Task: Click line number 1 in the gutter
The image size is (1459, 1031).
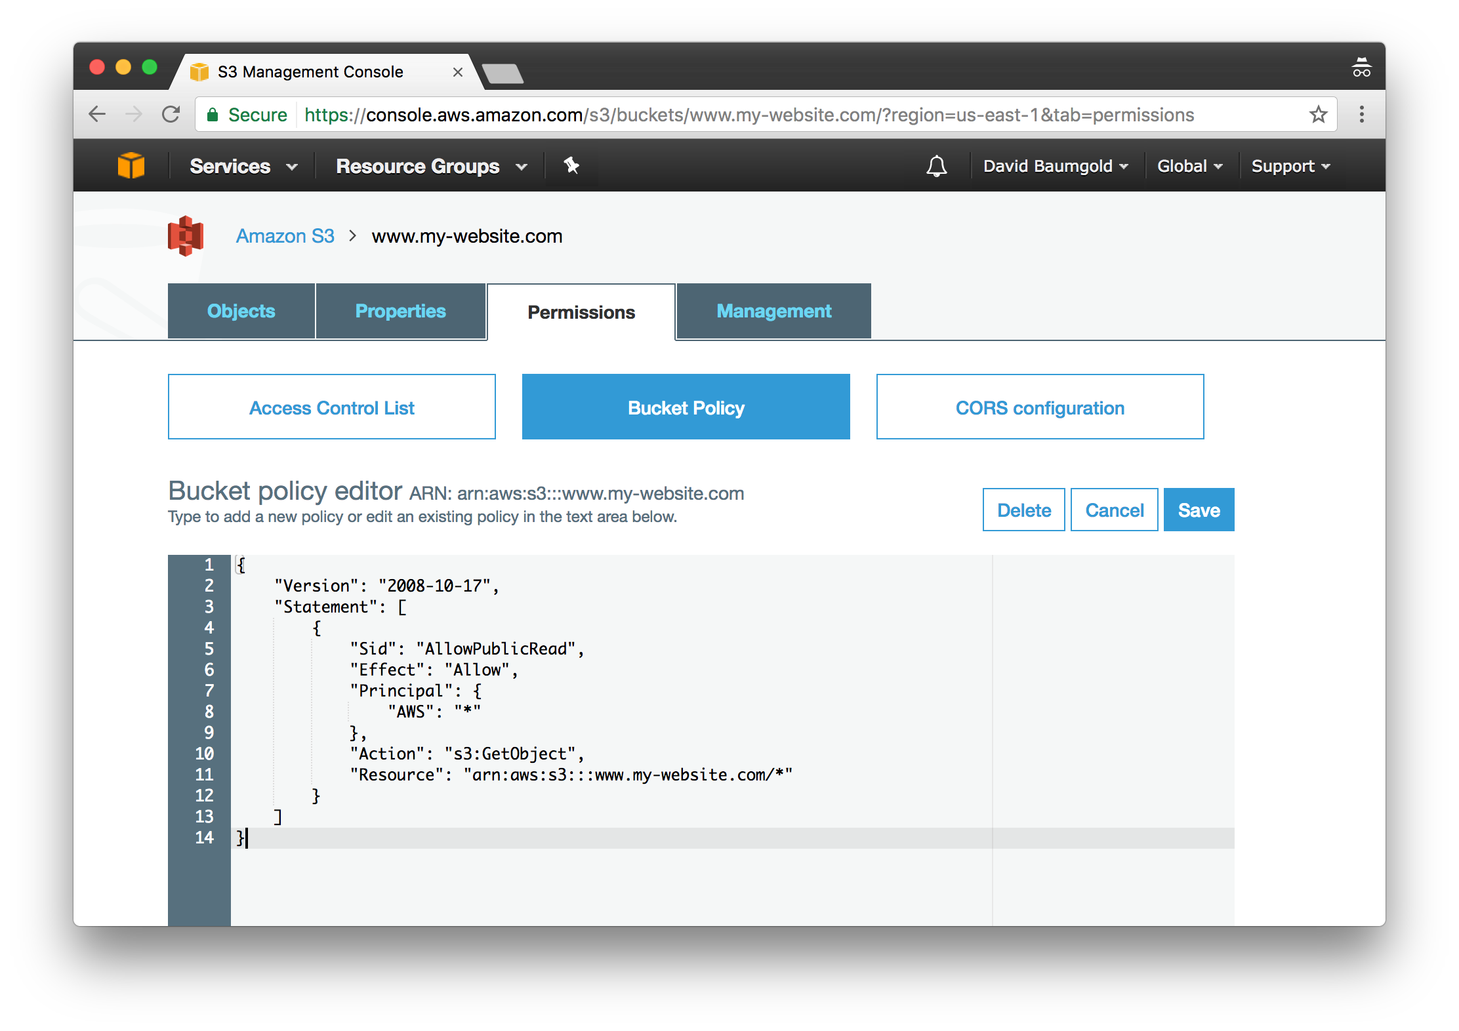Action: [x=209, y=565]
